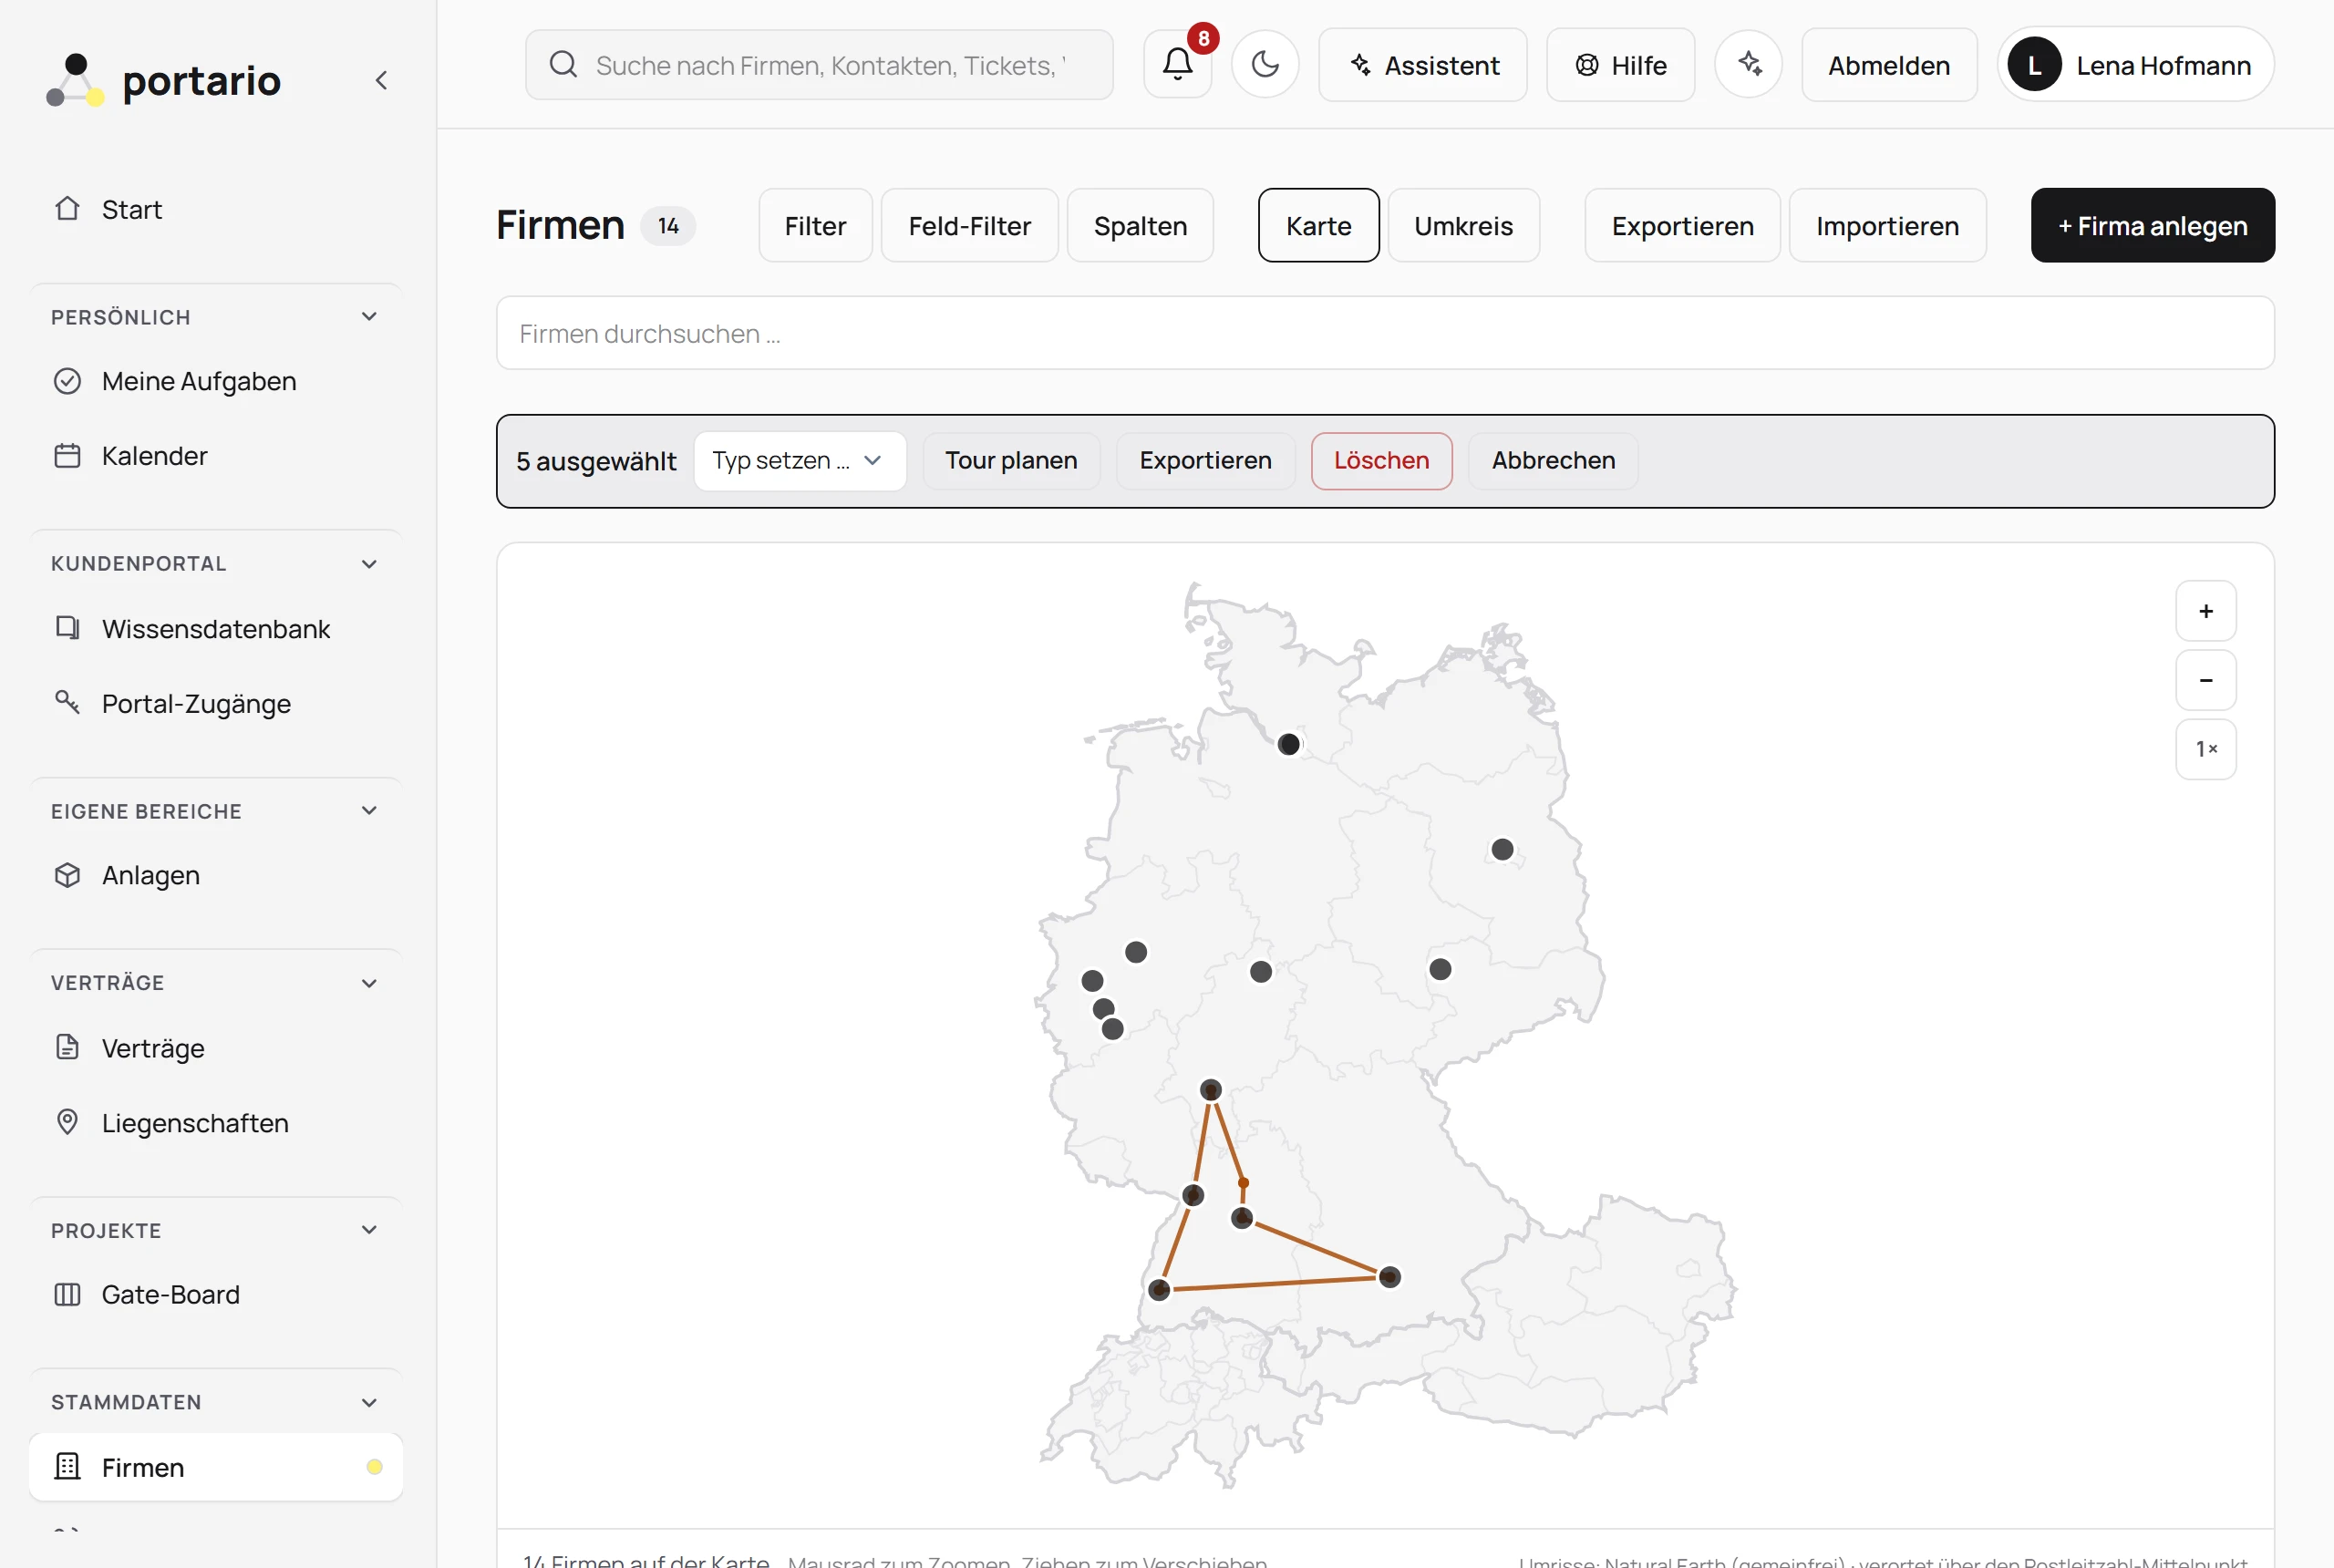
Task: Open the Spalten column settings
Action: click(x=1140, y=226)
